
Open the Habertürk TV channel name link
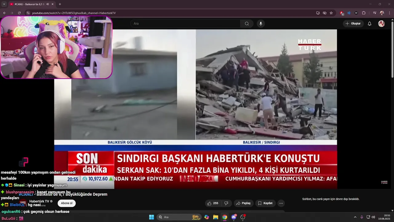coord(39,201)
